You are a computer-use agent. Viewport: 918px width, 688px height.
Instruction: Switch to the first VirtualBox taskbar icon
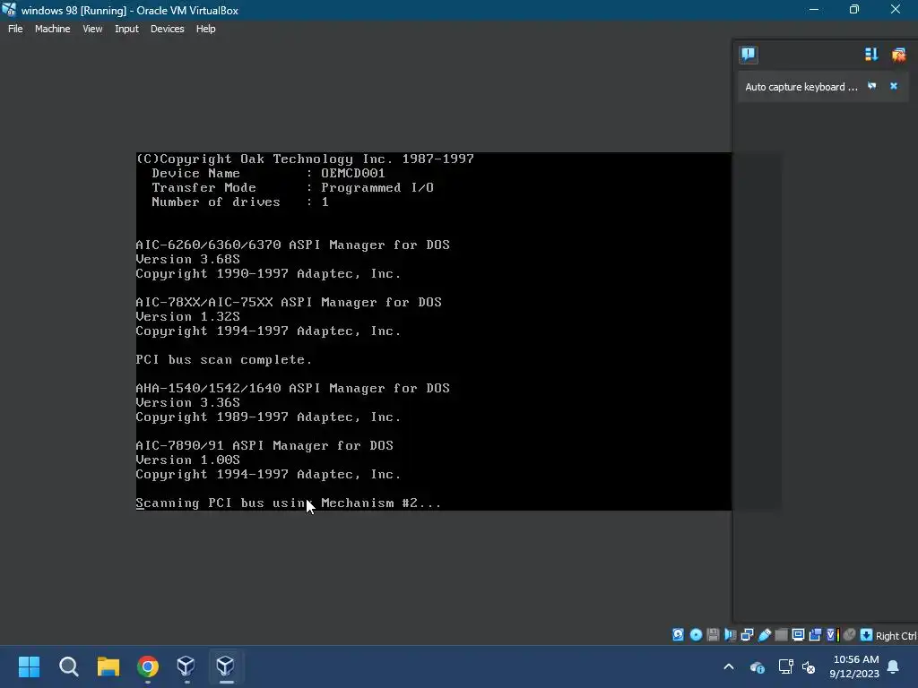pyautogui.click(x=186, y=666)
